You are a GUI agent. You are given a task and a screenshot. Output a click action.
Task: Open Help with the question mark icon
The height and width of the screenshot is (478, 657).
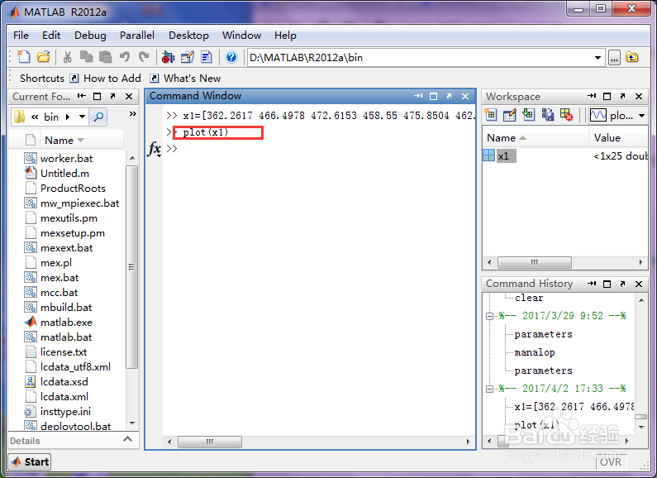click(x=231, y=57)
